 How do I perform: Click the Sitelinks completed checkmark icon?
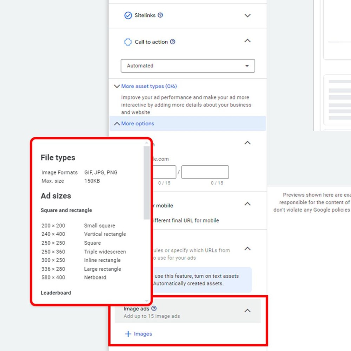pos(128,15)
